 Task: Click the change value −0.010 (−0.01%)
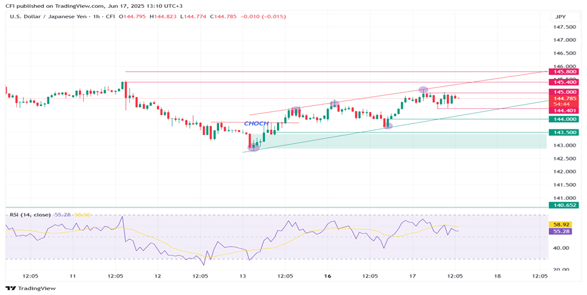click(x=263, y=16)
